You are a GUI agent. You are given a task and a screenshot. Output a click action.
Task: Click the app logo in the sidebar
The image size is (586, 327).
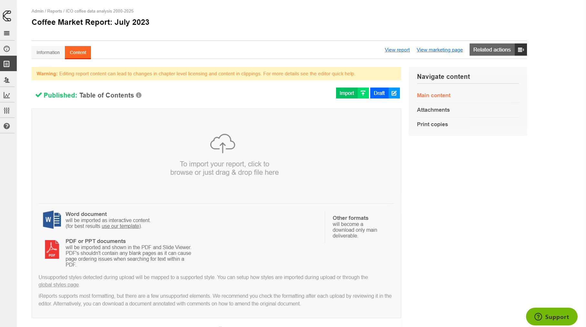tap(7, 16)
